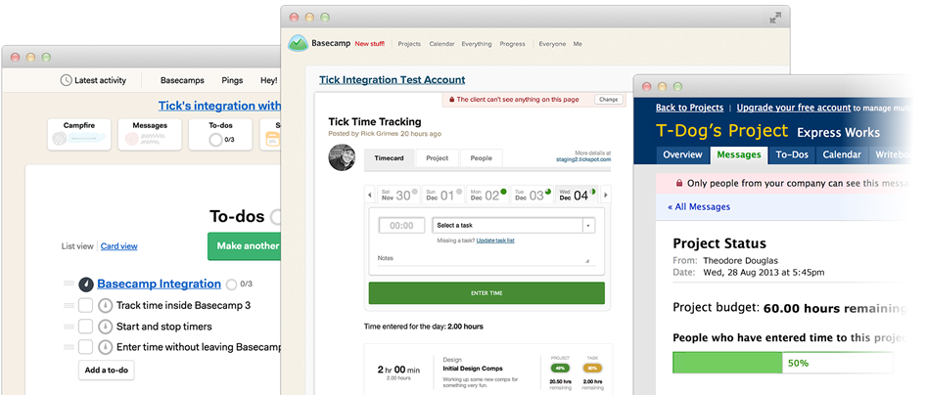This screenshot has width=927, height=395.
Task: Start timer icon for Start and stop timers
Action: click(106, 326)
